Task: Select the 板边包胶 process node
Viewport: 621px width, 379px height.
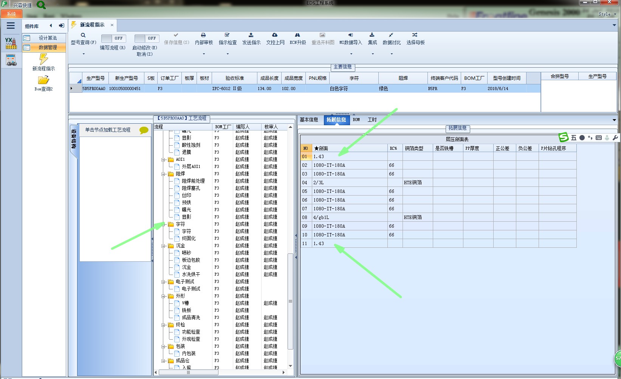Action: [191, 260]
